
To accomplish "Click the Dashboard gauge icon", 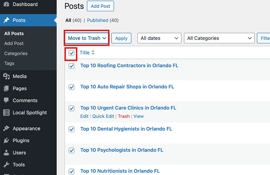I will pyautogui.click(x=6, y=4).
